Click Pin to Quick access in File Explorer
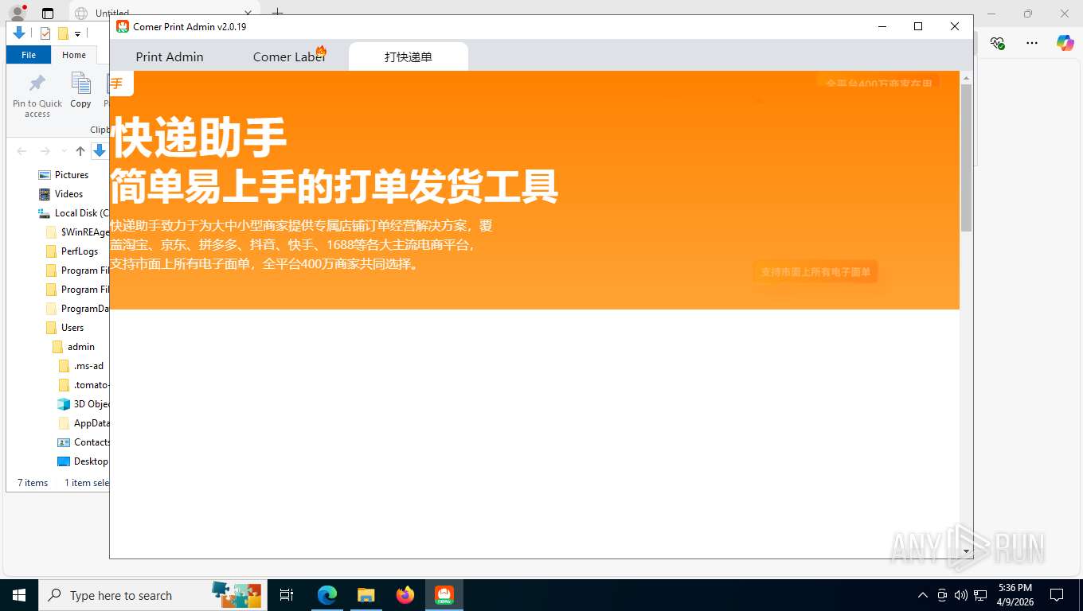1083x611 pixels. tap(37, 96)
